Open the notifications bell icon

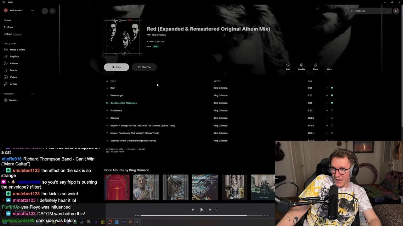[x=396, y=11]
